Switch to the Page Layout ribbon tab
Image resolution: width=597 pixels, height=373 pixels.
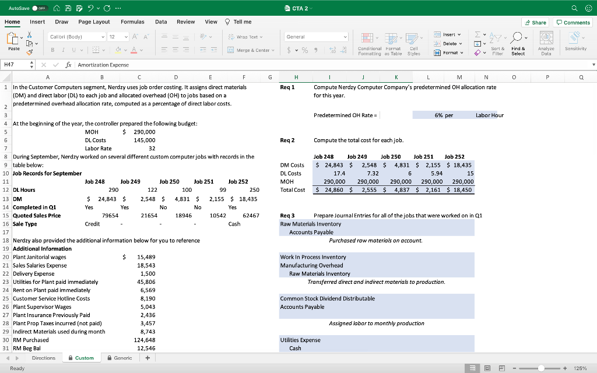(94, 22)
